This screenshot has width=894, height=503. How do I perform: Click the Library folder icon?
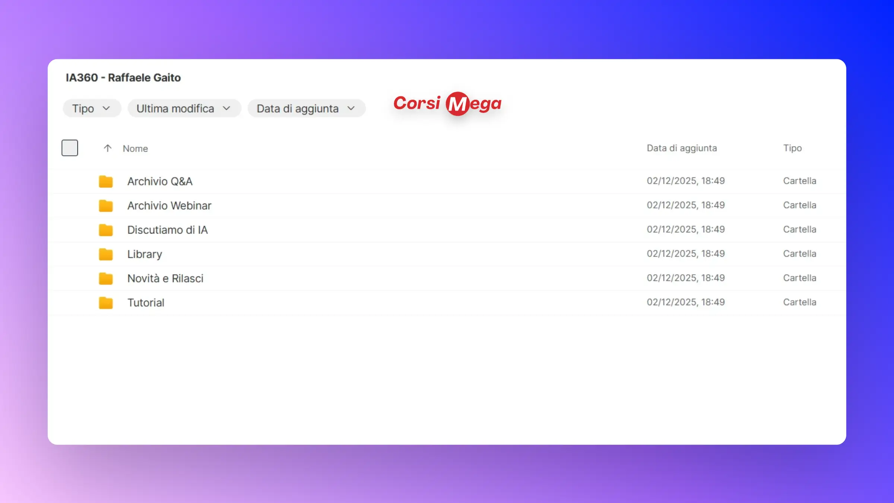click(106, 254)
